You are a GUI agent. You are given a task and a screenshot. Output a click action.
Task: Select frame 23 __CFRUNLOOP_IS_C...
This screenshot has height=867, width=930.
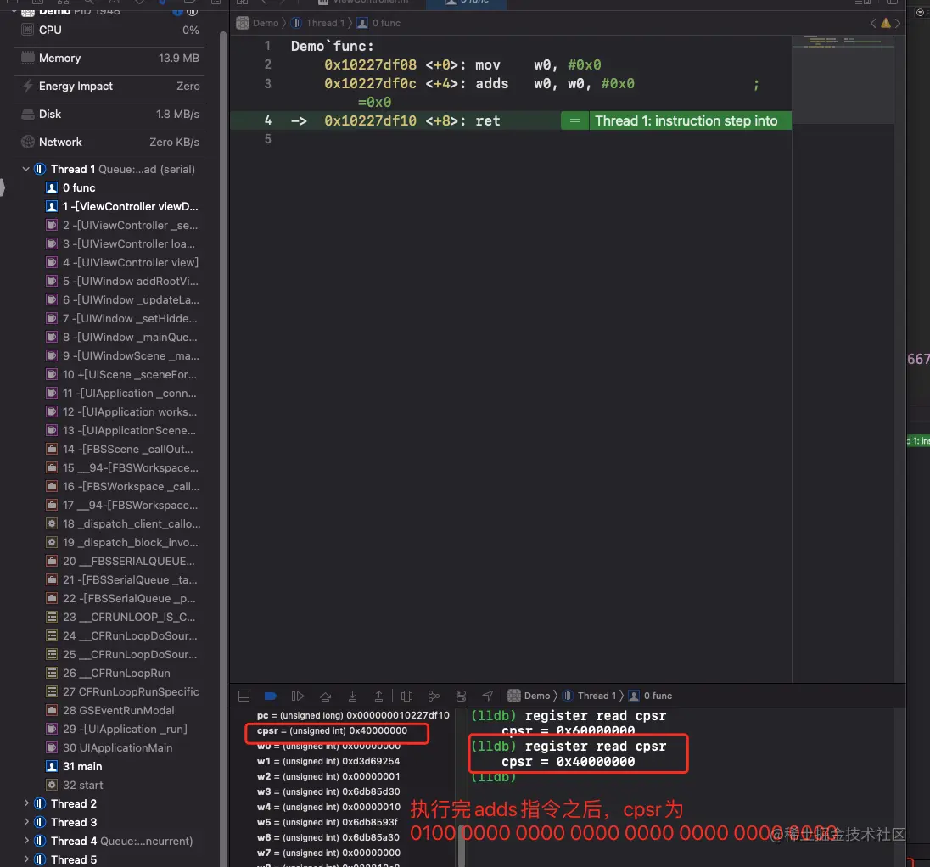click(123, 617)
